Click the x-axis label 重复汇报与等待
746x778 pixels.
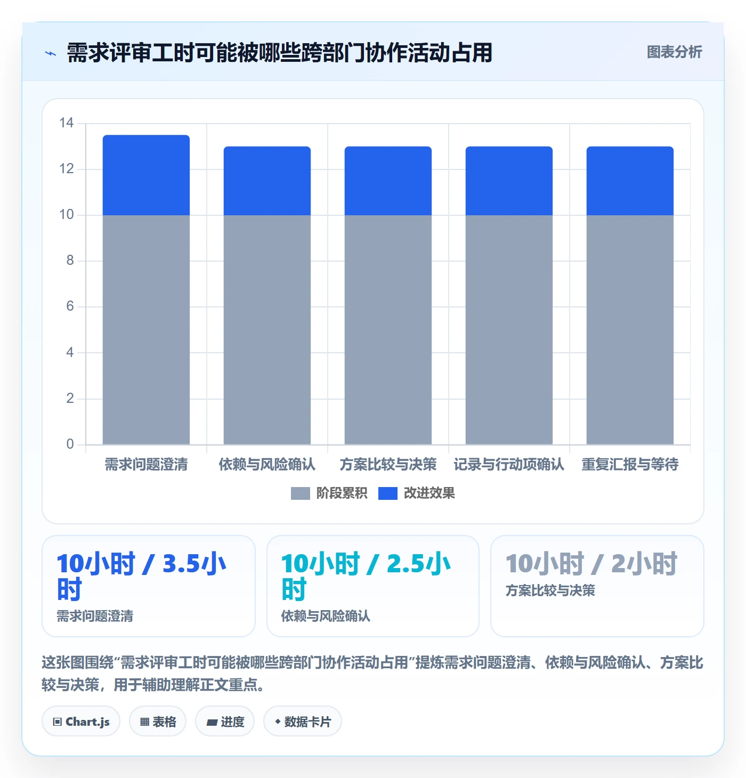pyautogui.click(x=630, y=465)
